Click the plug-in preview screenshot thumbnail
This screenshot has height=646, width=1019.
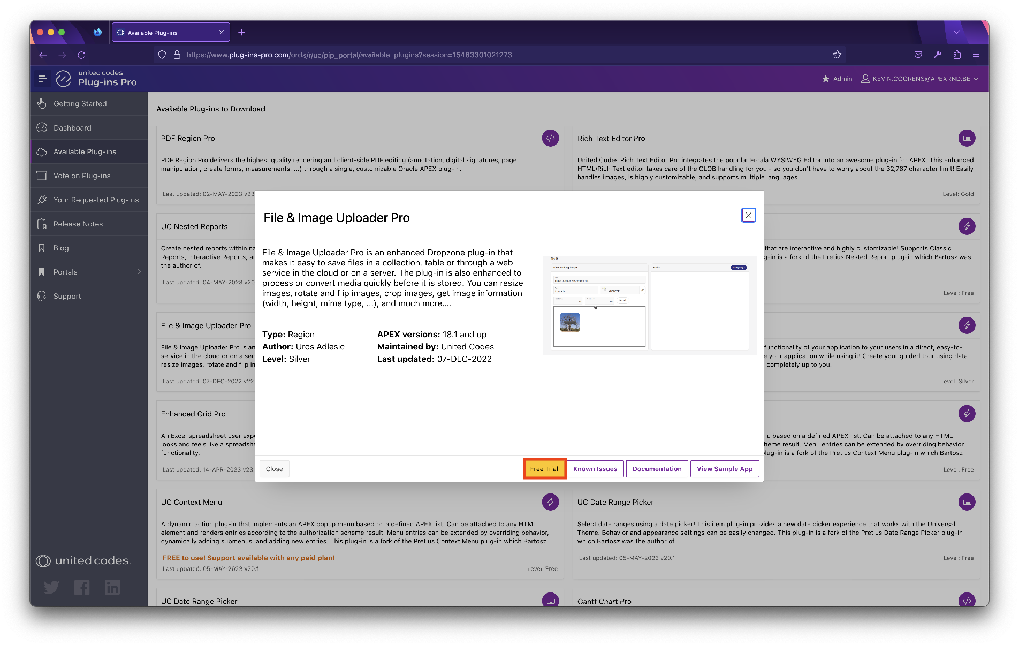(x=649, y=305)
